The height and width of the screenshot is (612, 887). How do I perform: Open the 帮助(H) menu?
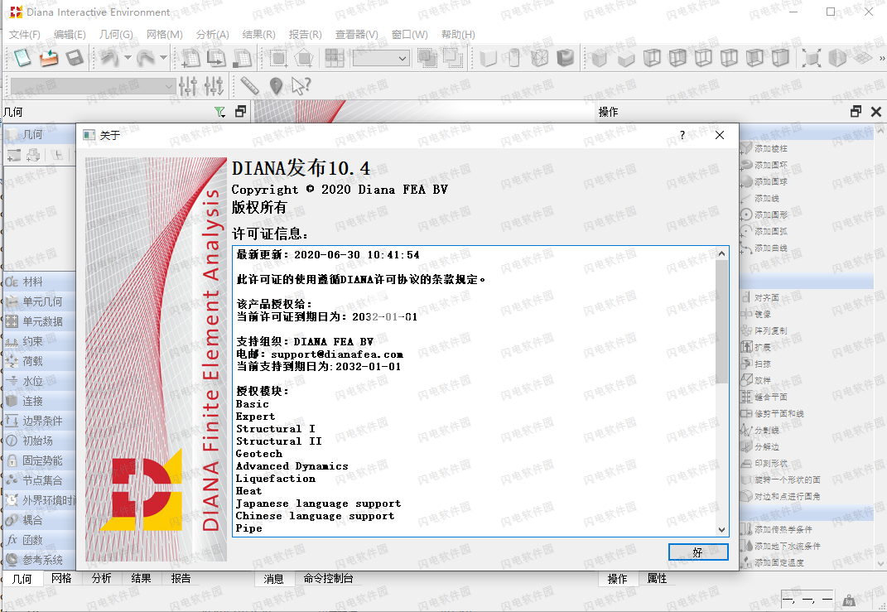[458, 35]
